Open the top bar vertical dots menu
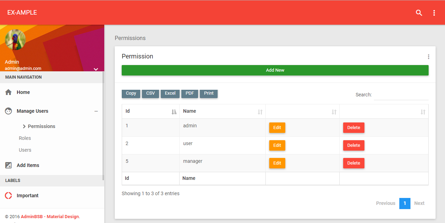 [x=434, y=13]
